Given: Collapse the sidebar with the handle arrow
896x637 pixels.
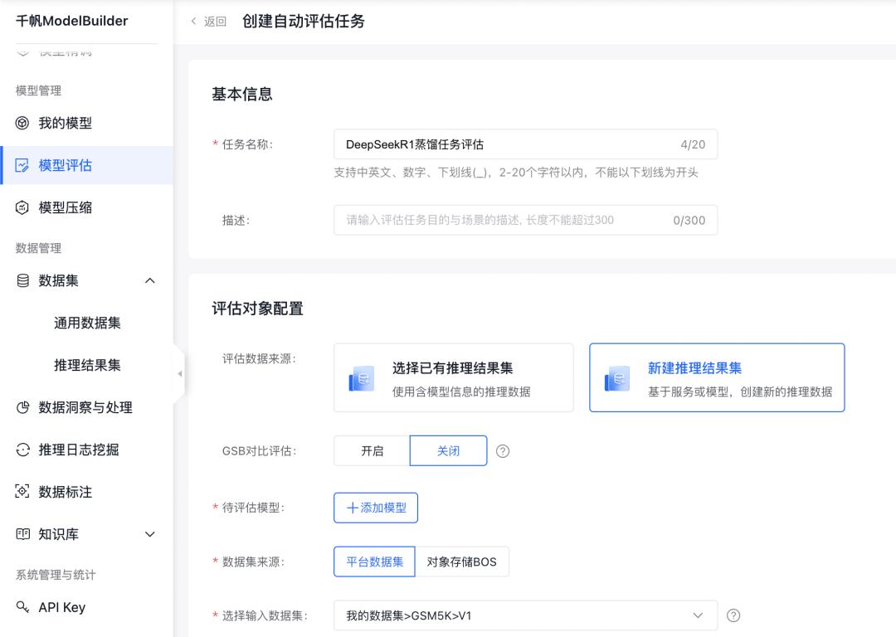Looking at the screenshot, I should (179, 373).
